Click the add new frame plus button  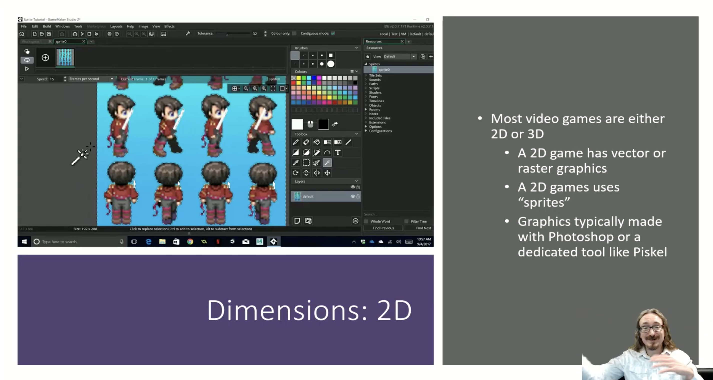45,57
